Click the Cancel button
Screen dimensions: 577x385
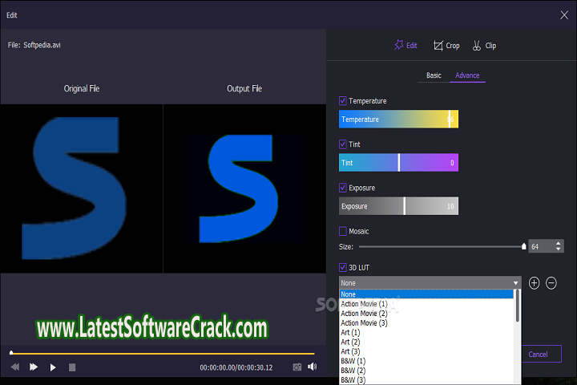pos(538,354)
